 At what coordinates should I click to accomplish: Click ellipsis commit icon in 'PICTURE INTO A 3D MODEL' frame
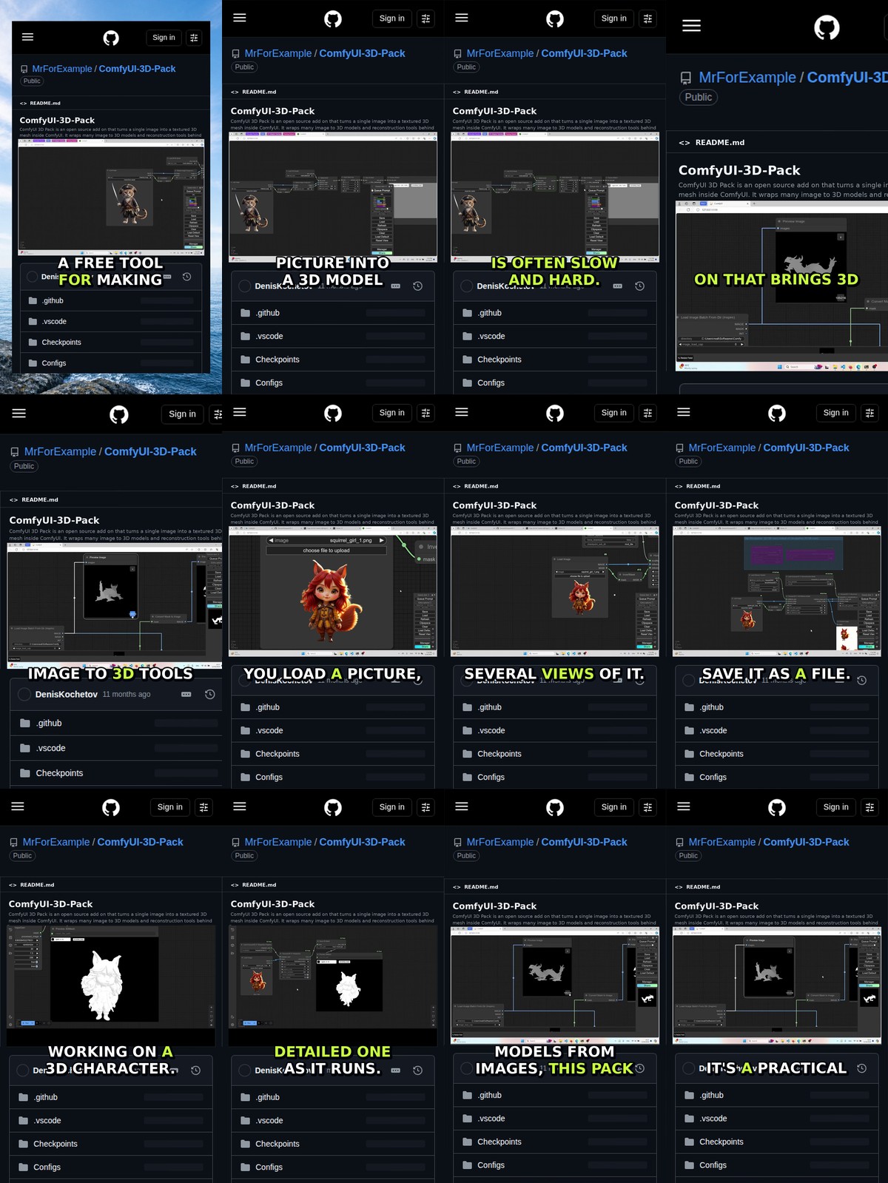click(x=396, y=286)
